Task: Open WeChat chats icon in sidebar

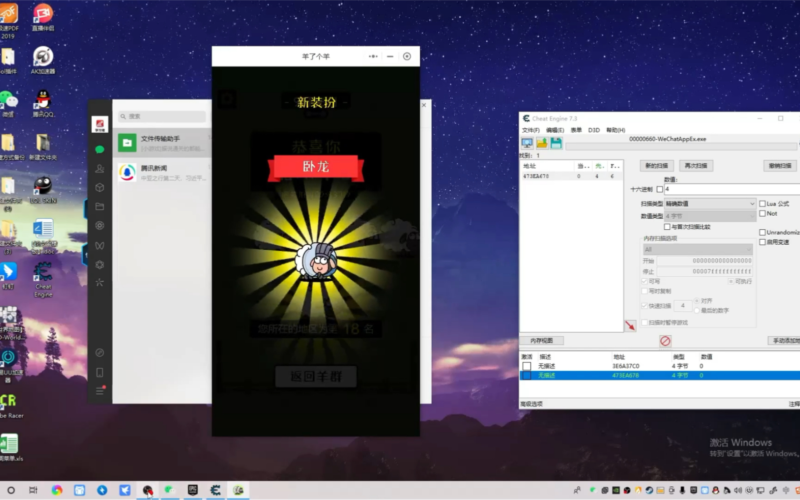Action: click(x=100, y=149)
